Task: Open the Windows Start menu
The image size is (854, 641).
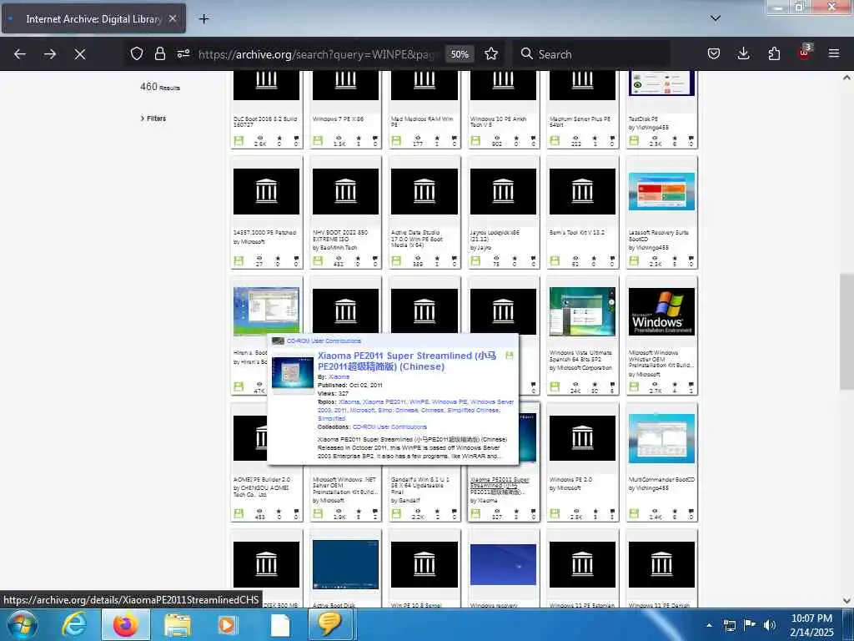Action: [22, 624]
